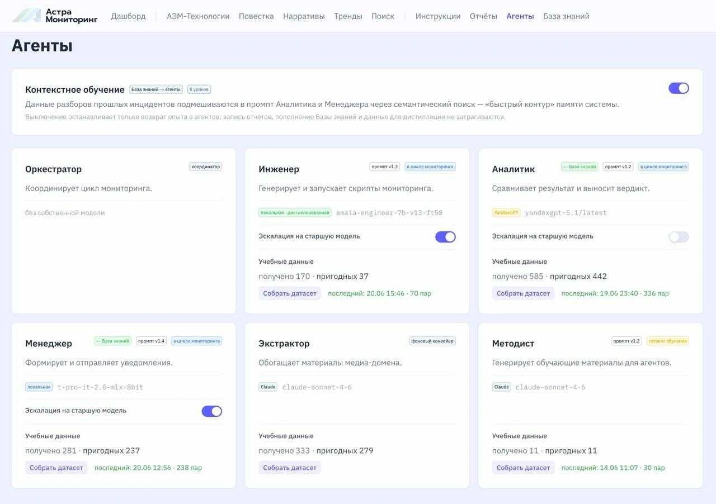The width and height of the screenshot is (716, 504).
Task: Click the Оркестратор card title
Action: coord(53,169)
